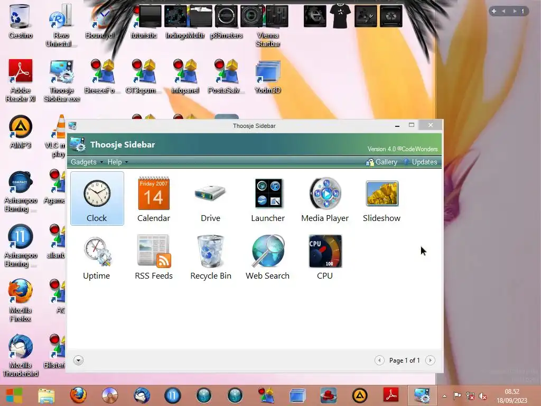The height and width of the screenshot is (406, 541).
Task: Open infopanel desktop shortcut
Action: [x=185, y=76]
